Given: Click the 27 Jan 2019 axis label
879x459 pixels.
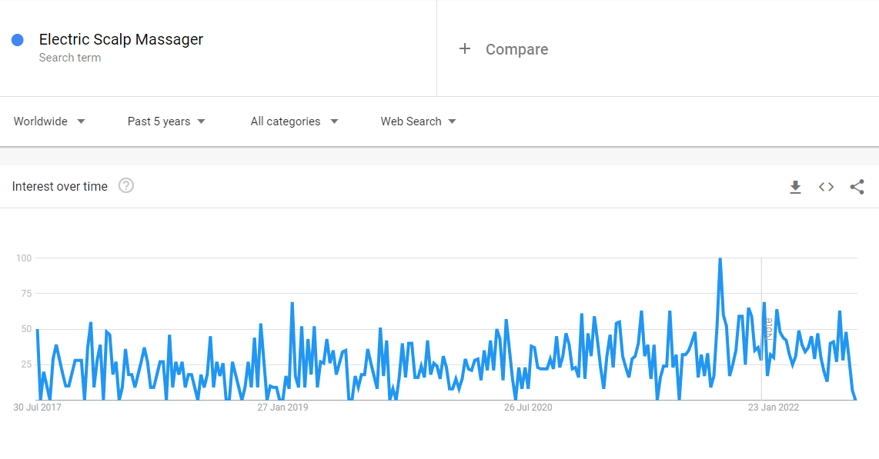Looking at the screenshot, I should 282,407.
